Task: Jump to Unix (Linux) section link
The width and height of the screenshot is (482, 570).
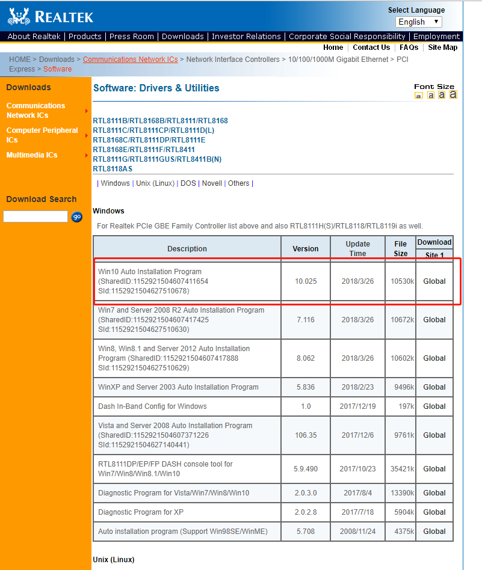Action: click(155, 183)
